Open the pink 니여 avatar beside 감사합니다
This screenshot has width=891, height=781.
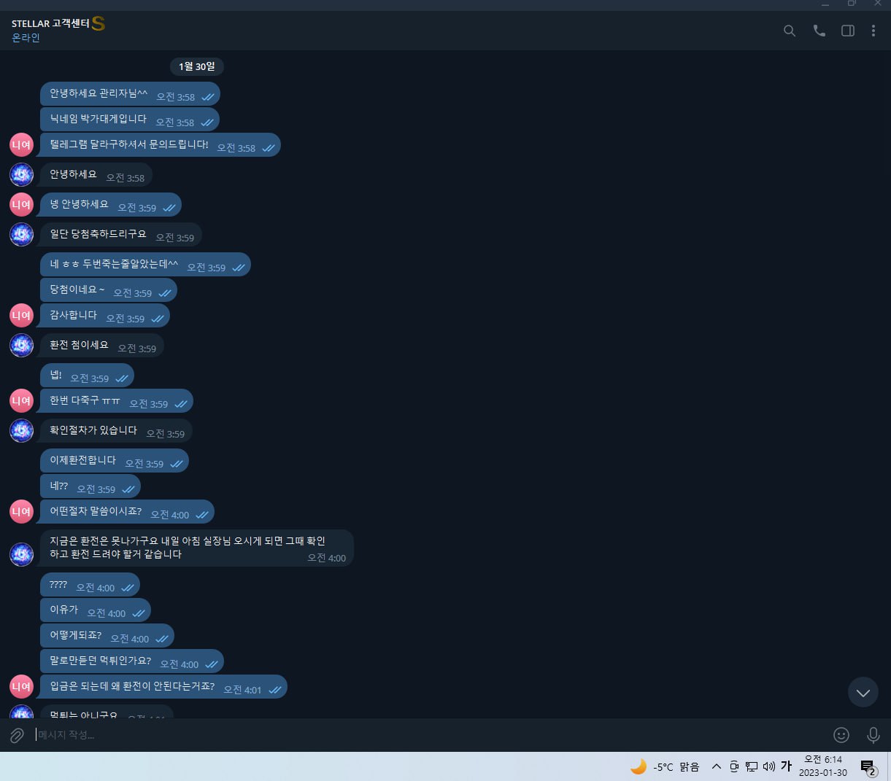21,316
